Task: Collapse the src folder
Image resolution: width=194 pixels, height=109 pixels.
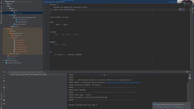Action: (x=6, y=6)
